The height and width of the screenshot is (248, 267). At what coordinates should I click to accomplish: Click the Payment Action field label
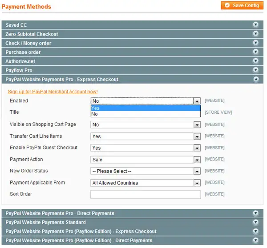26,159
